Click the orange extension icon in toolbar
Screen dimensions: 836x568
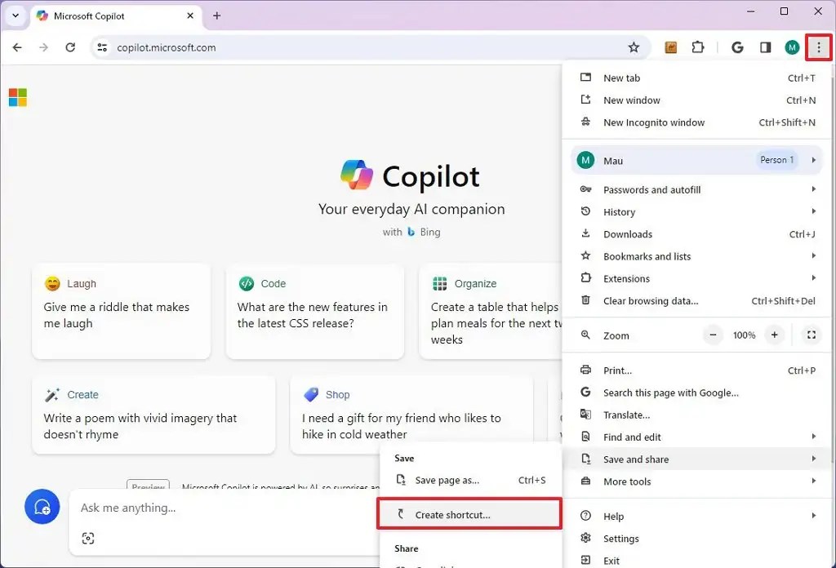pyautogui.click(x=670, y=47)
